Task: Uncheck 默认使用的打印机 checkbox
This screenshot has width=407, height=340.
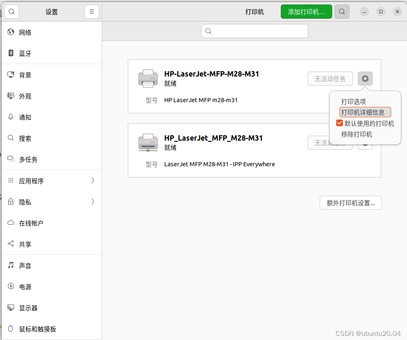Action: [x=340, y=123]
